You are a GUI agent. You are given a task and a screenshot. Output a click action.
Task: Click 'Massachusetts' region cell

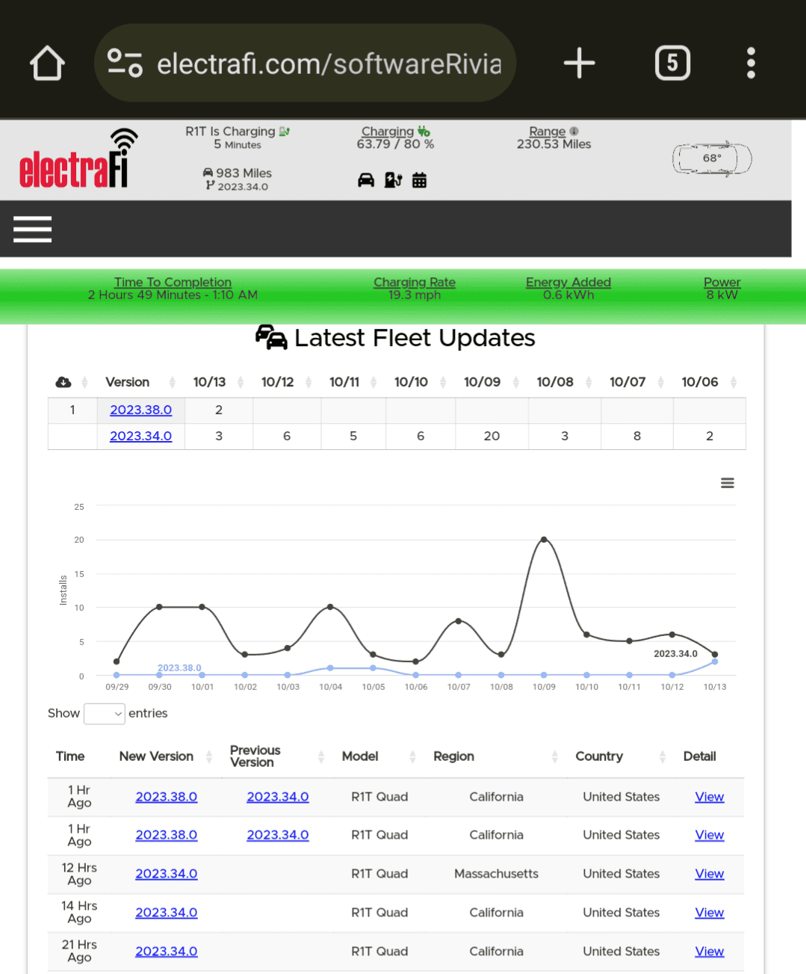(x=496, y=874)
